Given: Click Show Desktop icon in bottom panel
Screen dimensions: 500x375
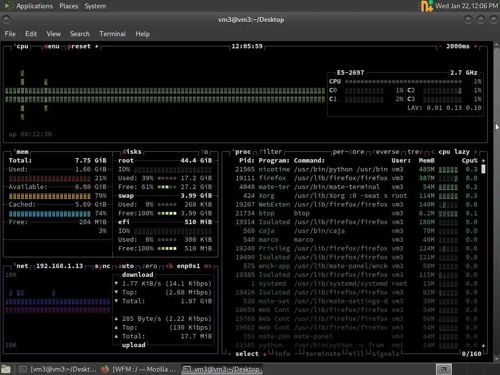Looking at the screenshot, I should [x=6, y=369].
